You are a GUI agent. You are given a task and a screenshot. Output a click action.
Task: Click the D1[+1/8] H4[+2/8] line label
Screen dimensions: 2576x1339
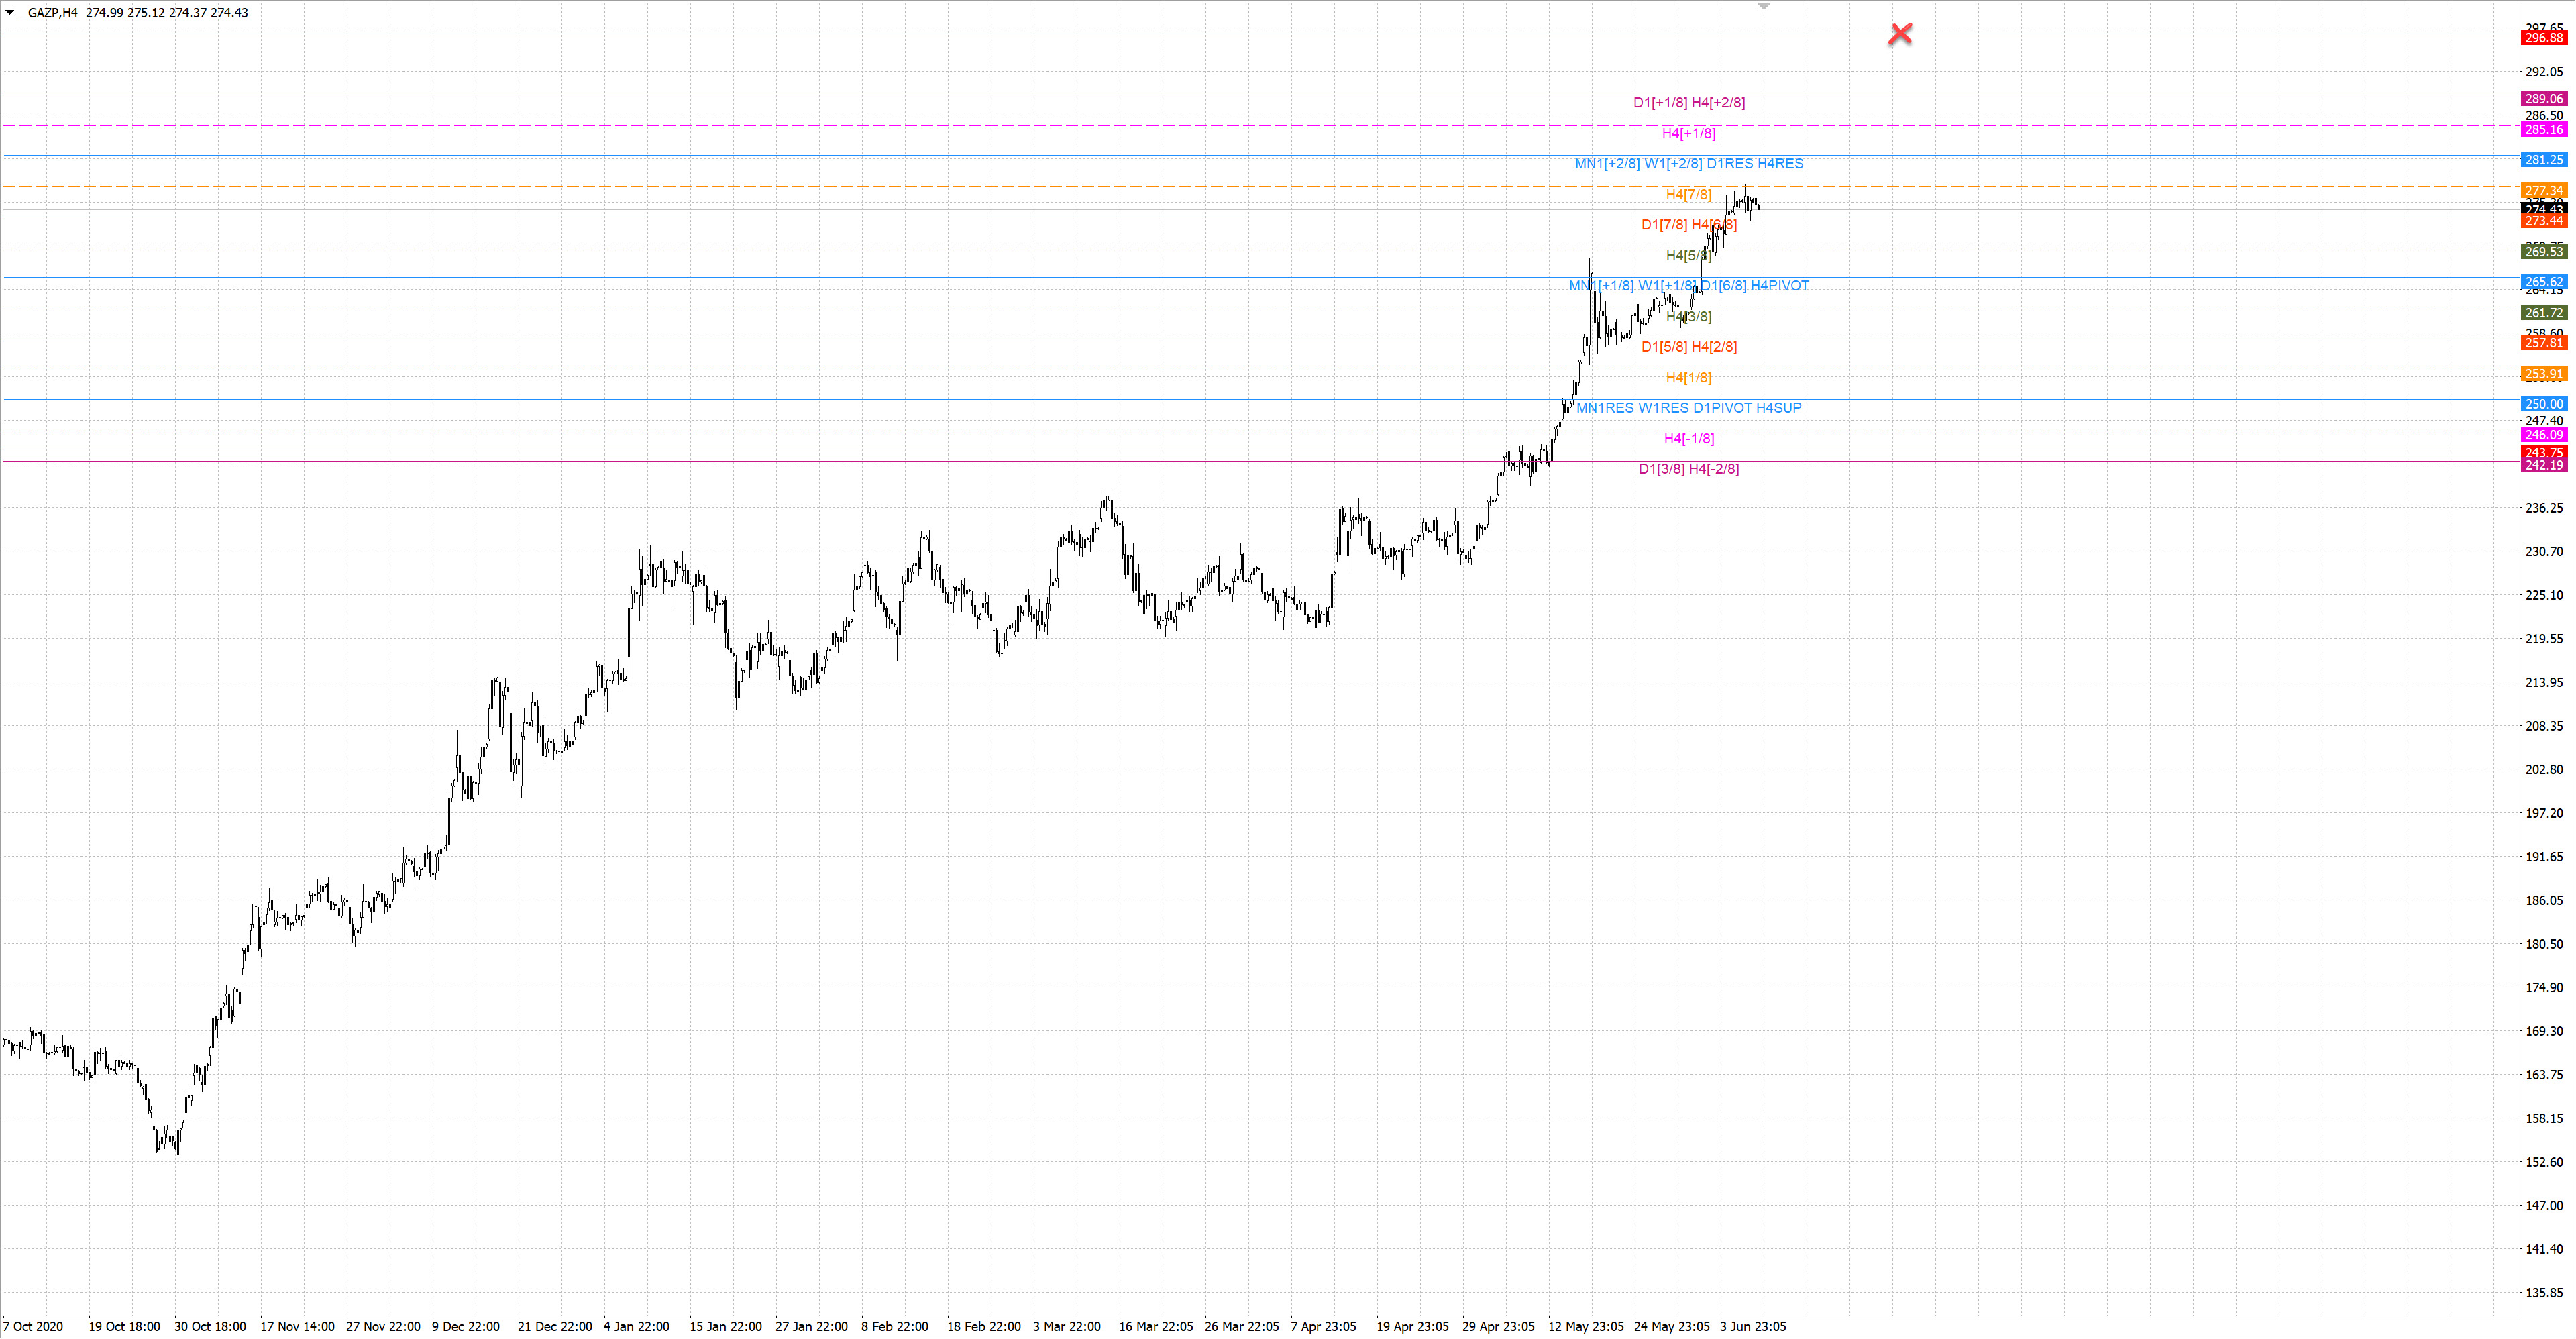click(x=1688, y=102)
